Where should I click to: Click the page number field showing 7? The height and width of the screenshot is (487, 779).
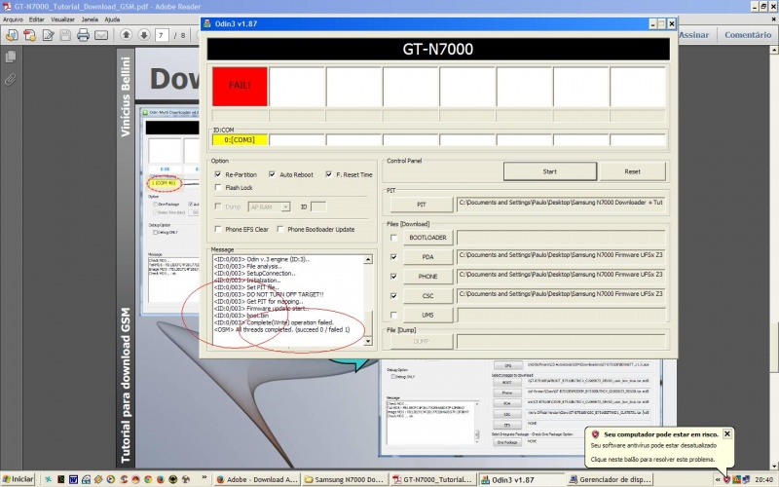coord(162,35)
